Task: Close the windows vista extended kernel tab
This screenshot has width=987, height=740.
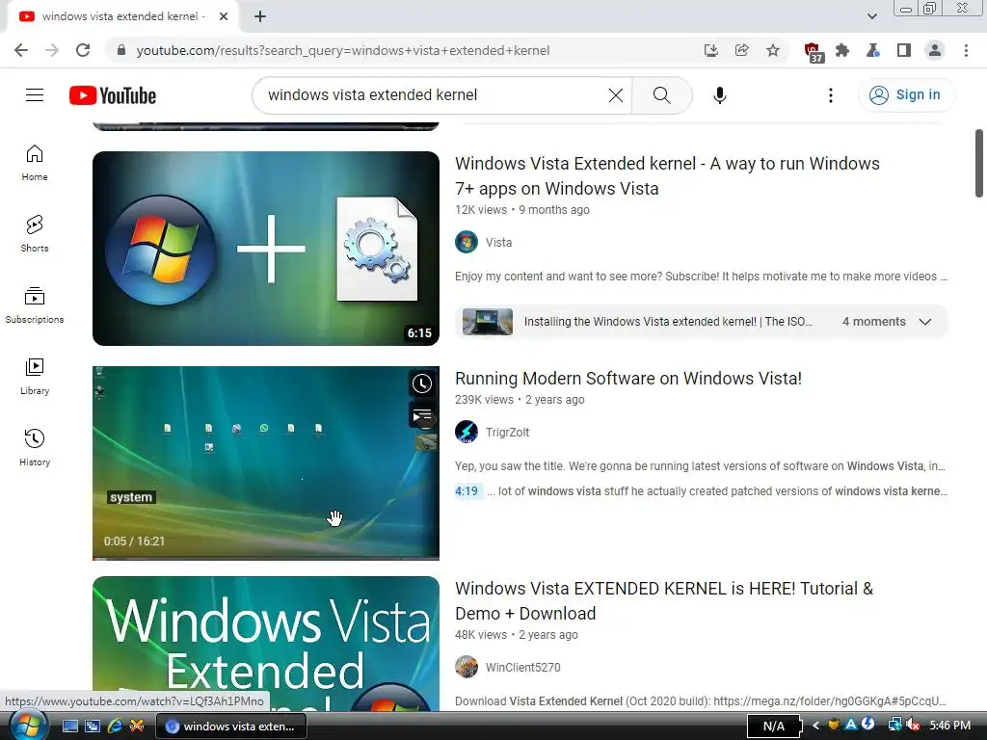Action: pyautogui.click(x=224, y=17)
